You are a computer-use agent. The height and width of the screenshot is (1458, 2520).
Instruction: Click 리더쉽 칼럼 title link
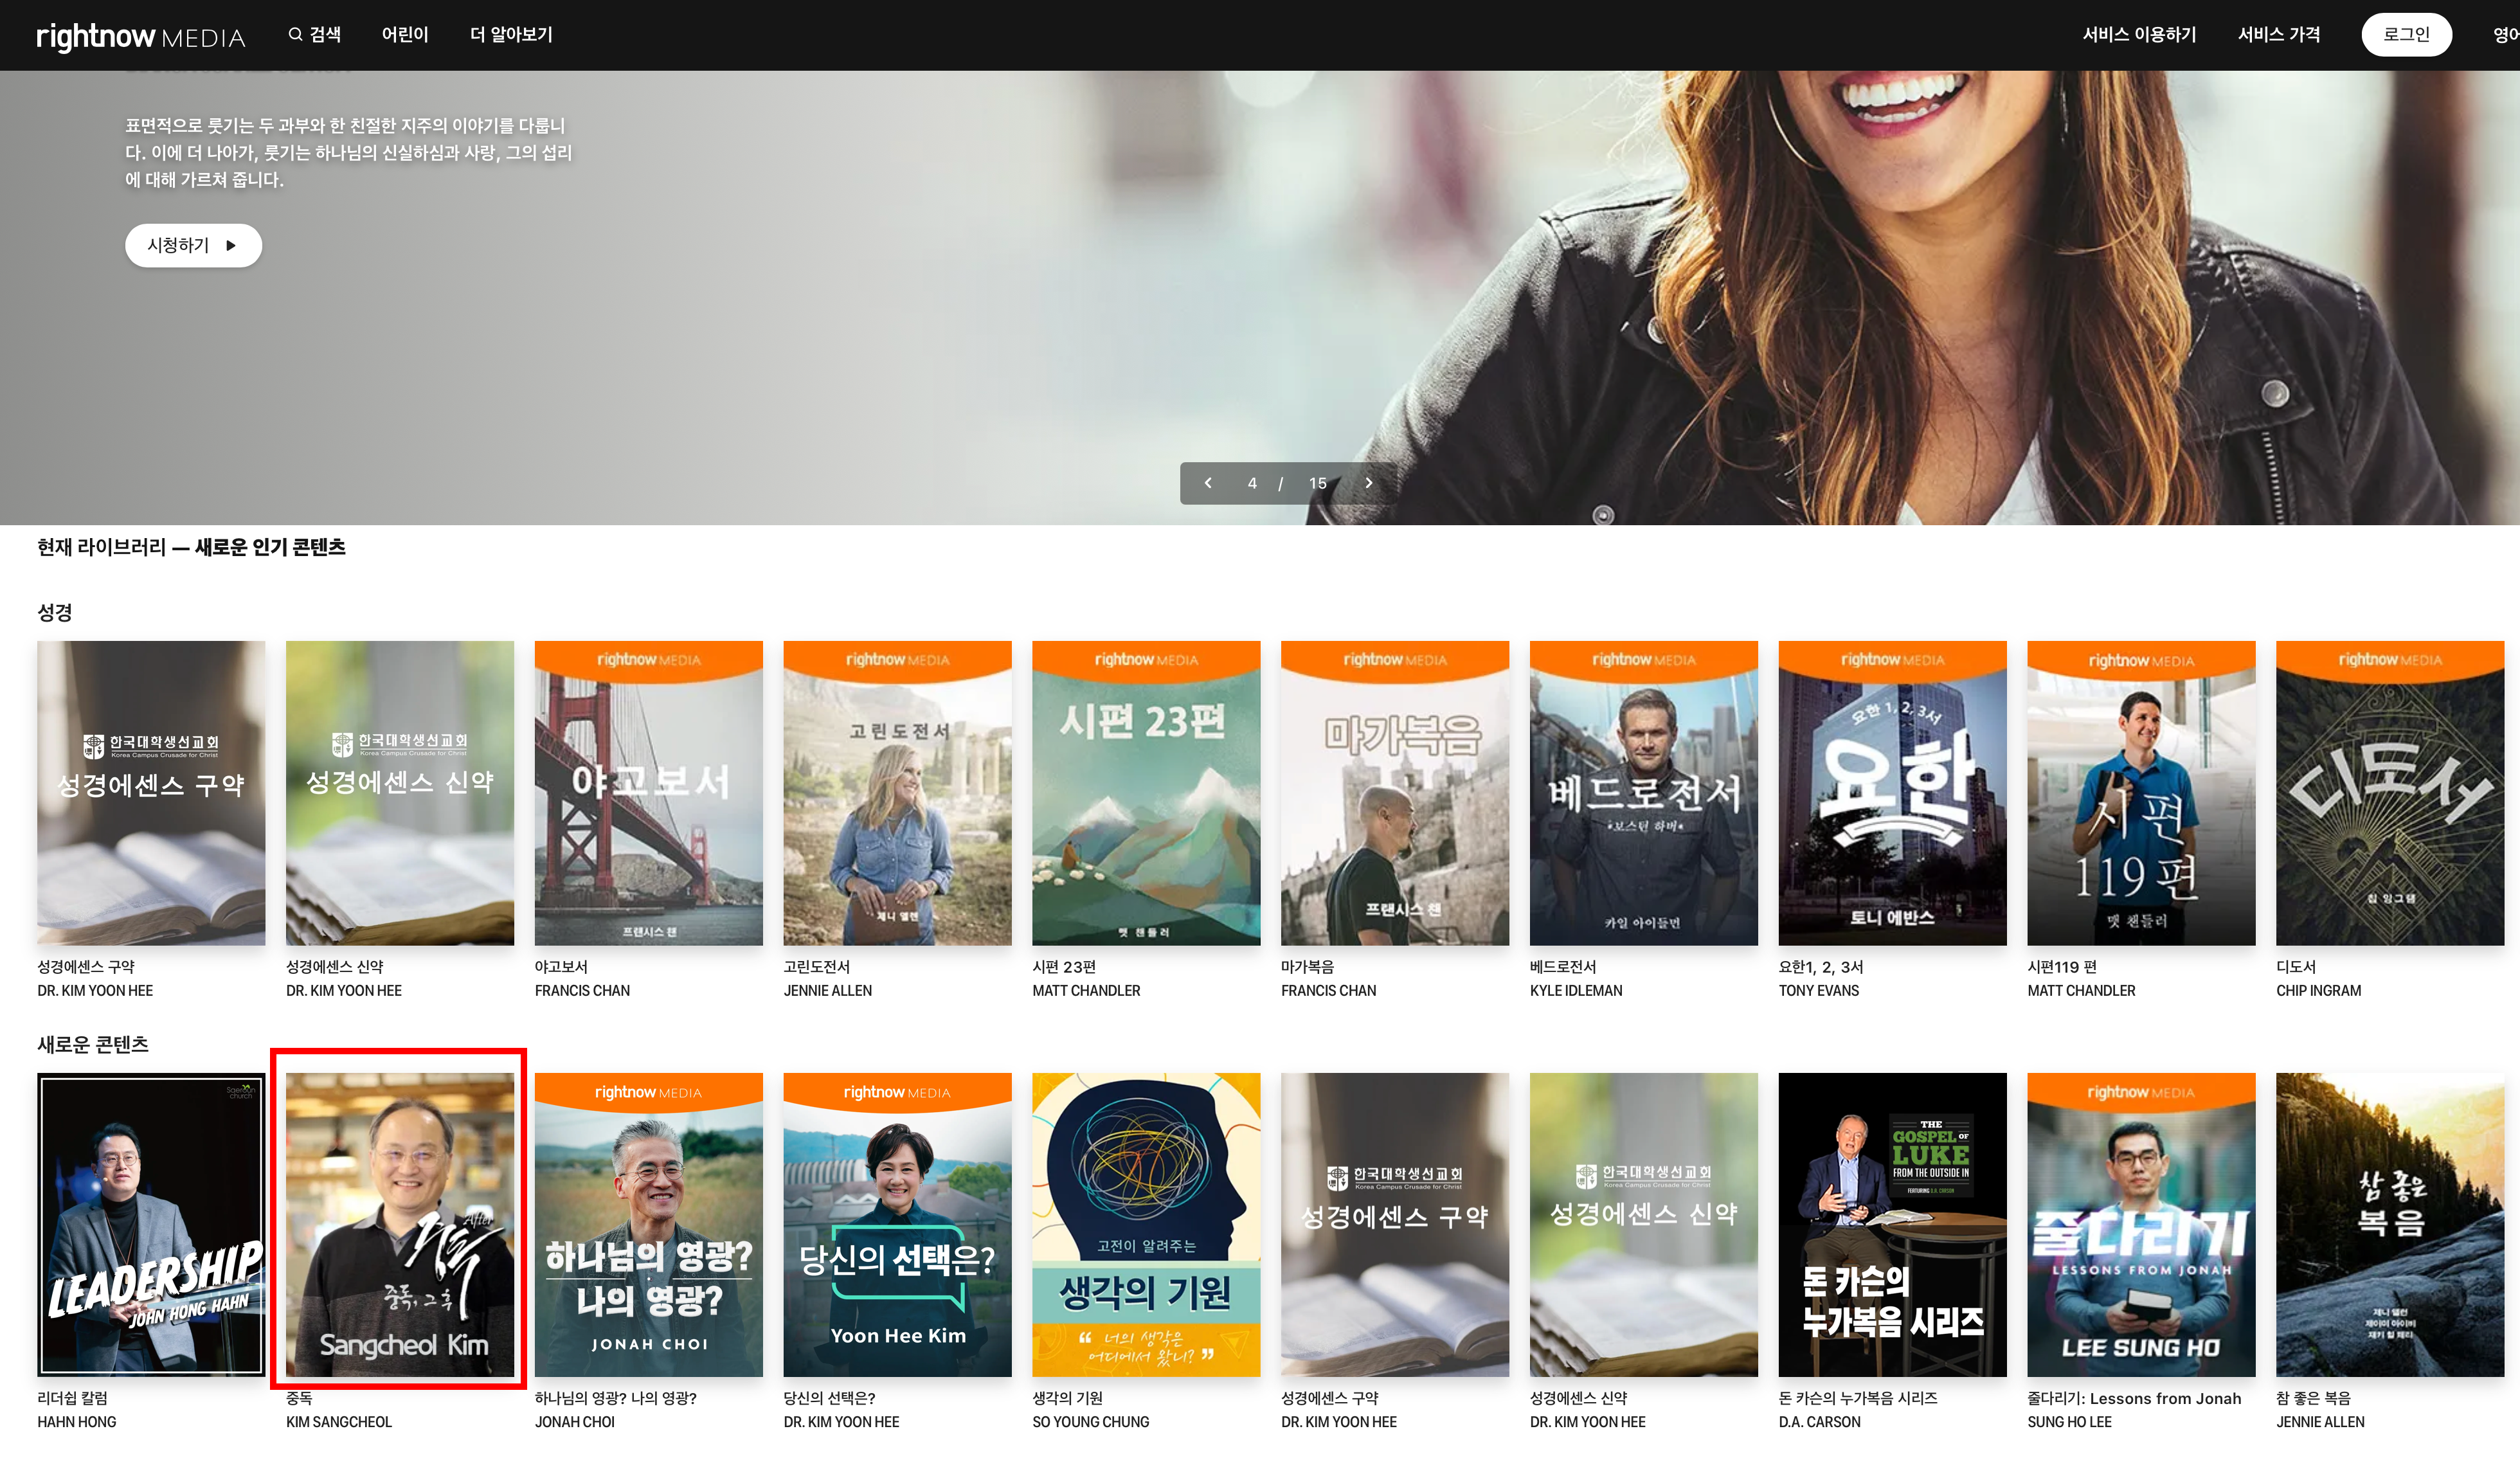coord(72,1398)
